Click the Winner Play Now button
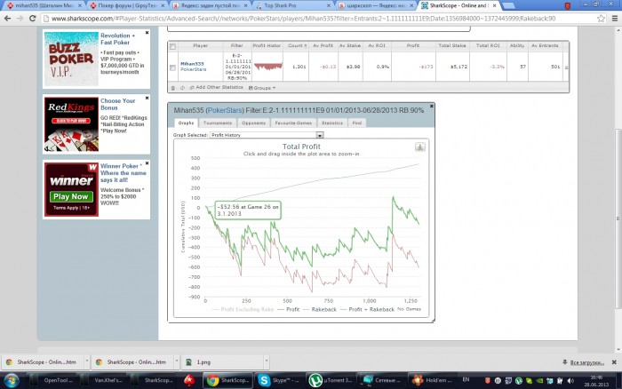This screenshot has height=389, width=622. click(71, 196)
